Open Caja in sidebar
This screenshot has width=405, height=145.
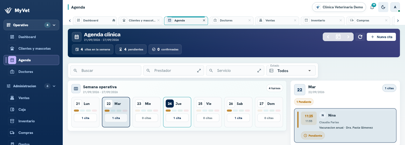pos(31,109)
